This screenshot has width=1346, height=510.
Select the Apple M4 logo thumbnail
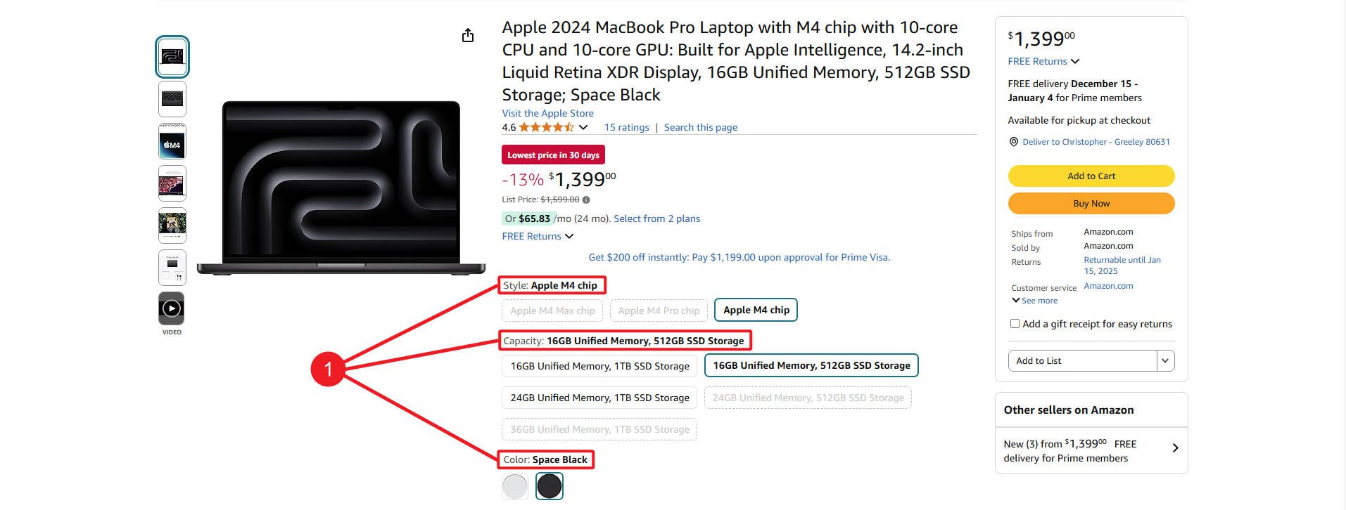pos(171,140)
